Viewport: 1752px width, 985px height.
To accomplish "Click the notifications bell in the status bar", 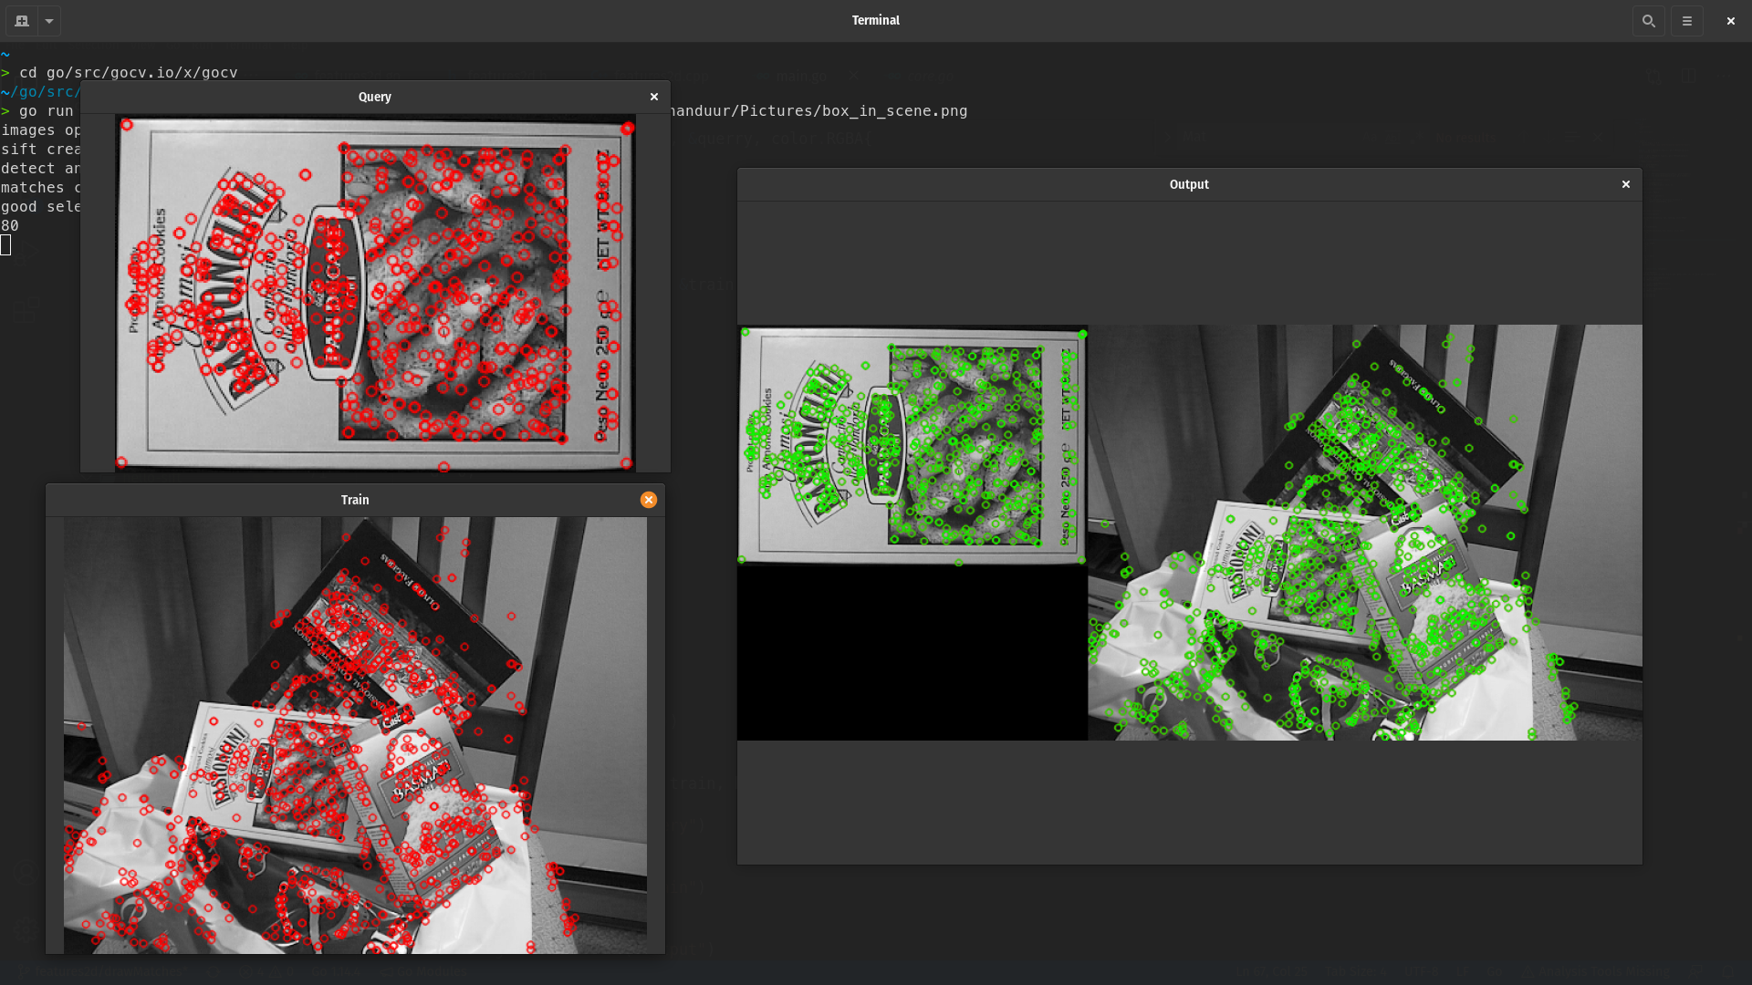I will click(x=1728, y=973).
